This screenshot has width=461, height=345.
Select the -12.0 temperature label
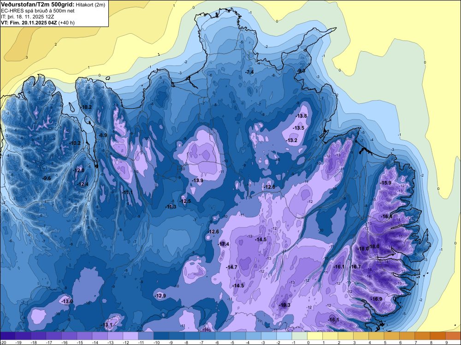[x=78, y=170]
